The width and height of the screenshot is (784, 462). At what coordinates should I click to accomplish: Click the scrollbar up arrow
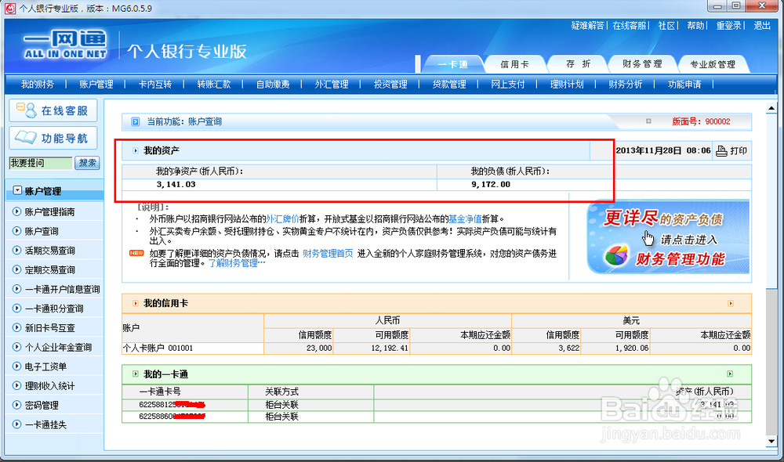coord(771,108)
